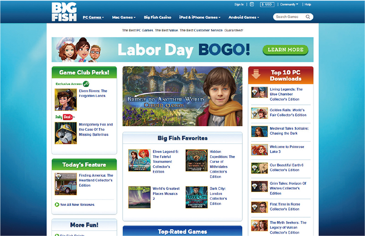The height and width of the screenshot is (236, 365).
Task: Click the Daily Deal badge
Action: click(x=65, y=117)
